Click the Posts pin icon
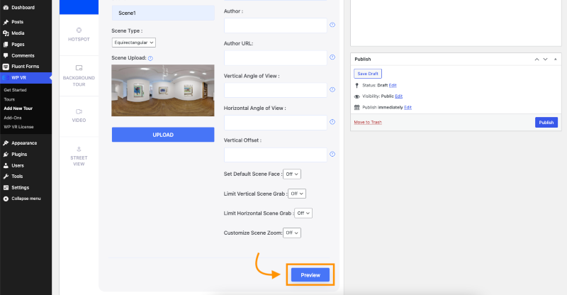 6,22
